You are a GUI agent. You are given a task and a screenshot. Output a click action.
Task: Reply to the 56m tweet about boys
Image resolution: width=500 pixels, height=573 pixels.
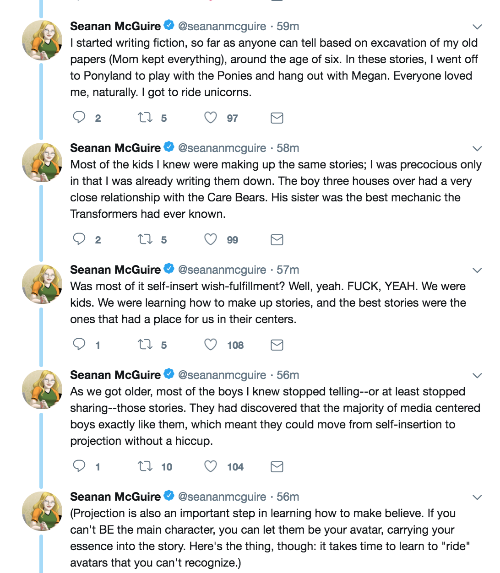pyautogui.click(x=79, y=466)
